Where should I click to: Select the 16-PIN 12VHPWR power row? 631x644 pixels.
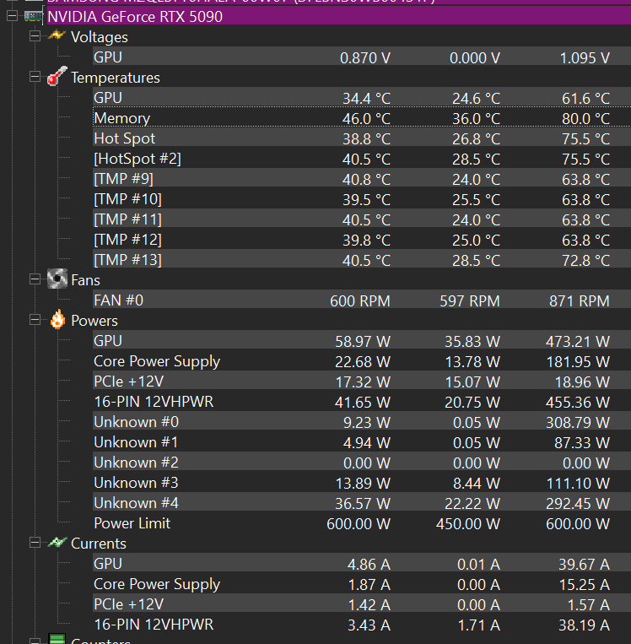362,402
